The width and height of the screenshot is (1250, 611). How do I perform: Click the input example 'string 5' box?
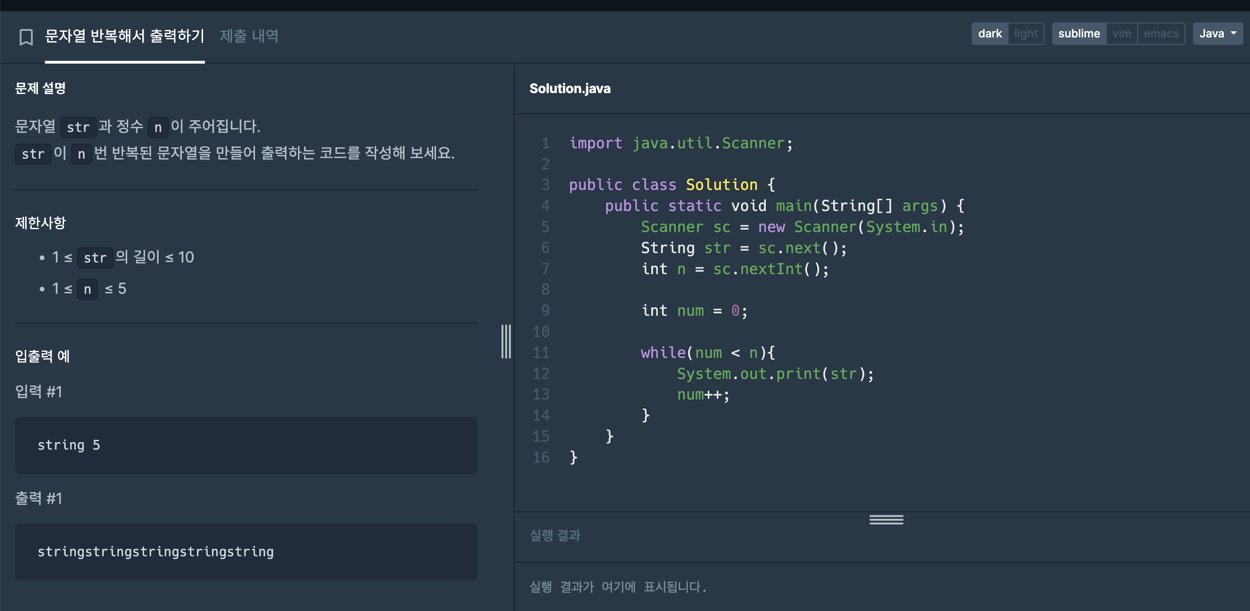click(x=246, y=445)
